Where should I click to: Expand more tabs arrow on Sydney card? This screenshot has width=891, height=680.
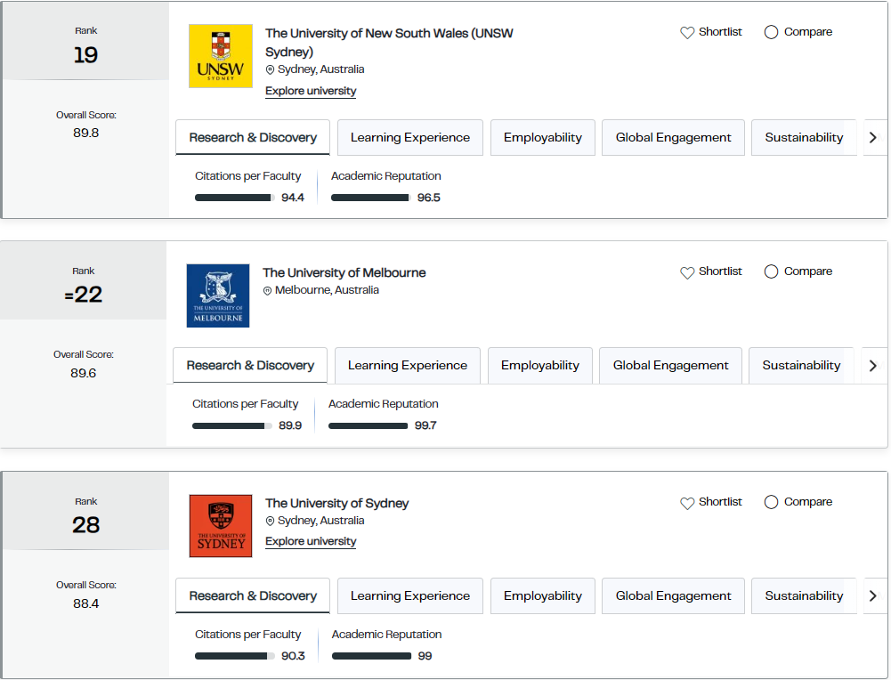pyautogui.click(x=873, y=595)
